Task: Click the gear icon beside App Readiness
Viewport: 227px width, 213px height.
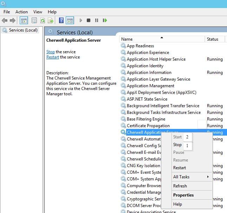Action: pos(123,46)
